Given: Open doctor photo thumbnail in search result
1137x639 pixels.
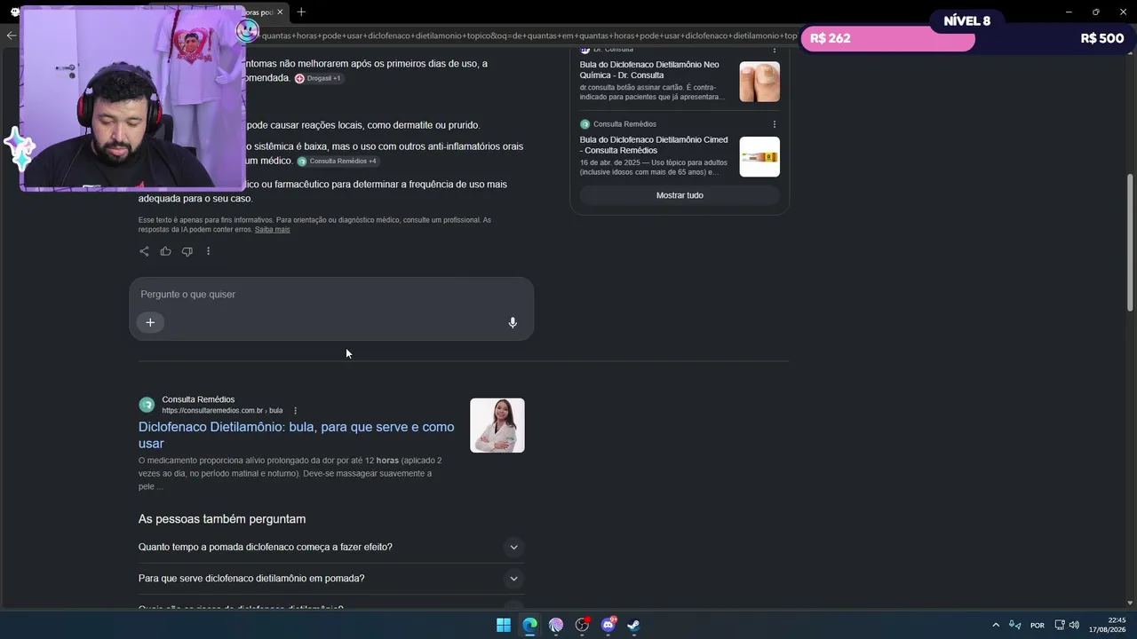Looking at the screenshot, I should click(x=497, y=425).
